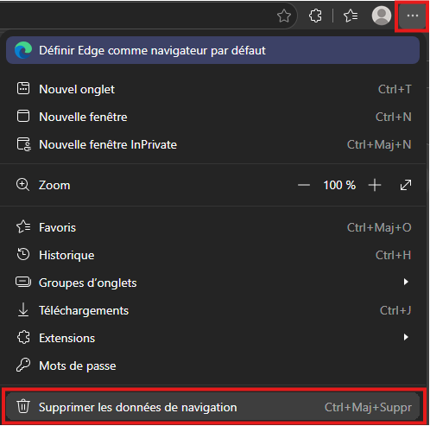
Task: Click the magnifier Zoom icon
Action: pyautogui.click(x=22, y=185)
